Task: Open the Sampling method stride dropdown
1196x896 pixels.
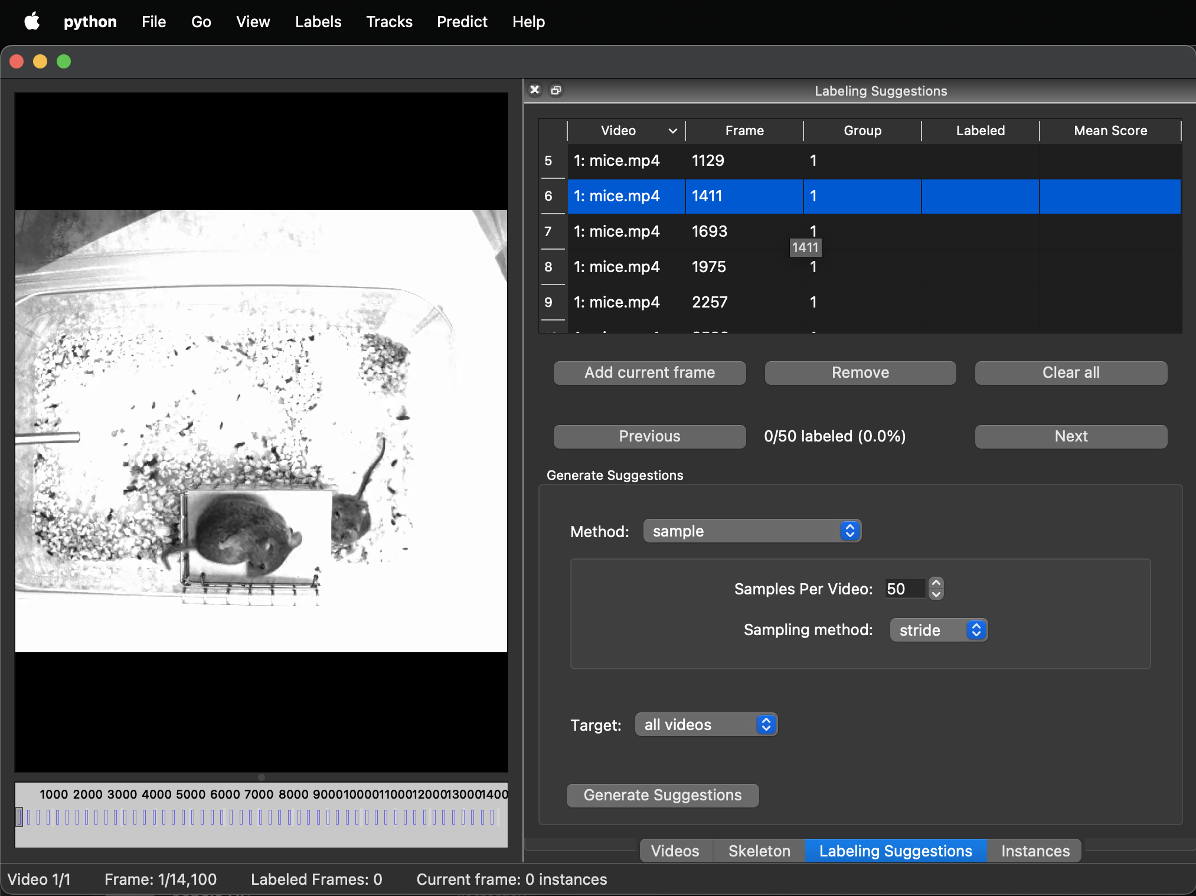Action: click(x=939, y=630)
